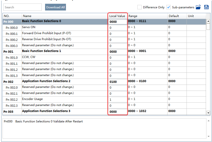Select the Pn 002.1 row number
The image size is (212, 142).
click(12, 94)
